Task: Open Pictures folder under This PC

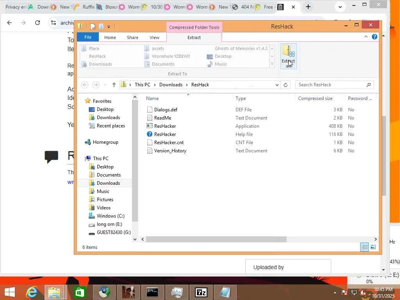Action: [x=105, y=200]
